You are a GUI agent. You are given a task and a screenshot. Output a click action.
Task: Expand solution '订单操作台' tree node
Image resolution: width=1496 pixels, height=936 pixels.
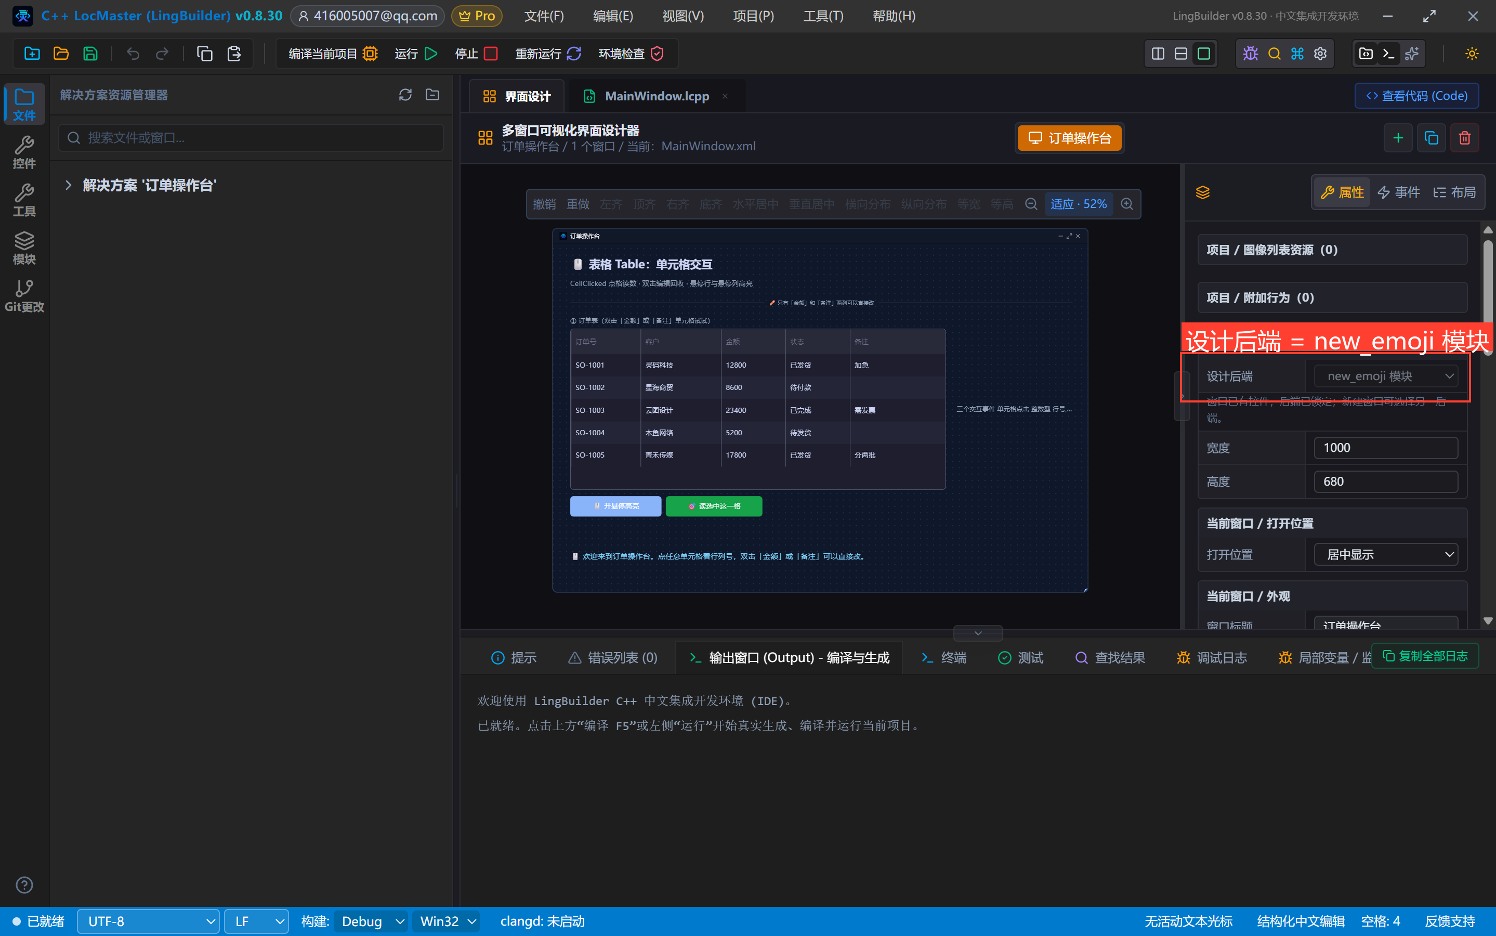pyautogui.click(x=69, y=185)
